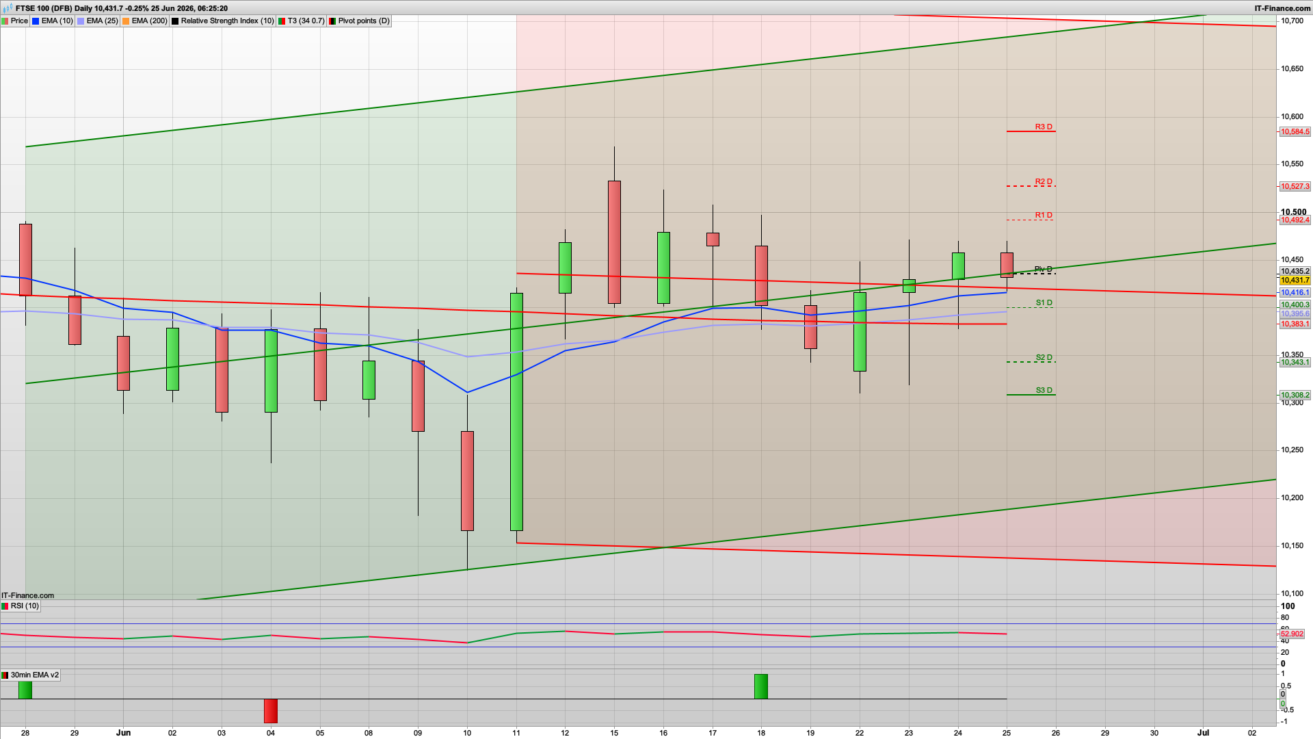The height and width of the screenshot is (739, 1313).
Task: Click the lavender EMA (25) color swatch
Action: (81, 21)
